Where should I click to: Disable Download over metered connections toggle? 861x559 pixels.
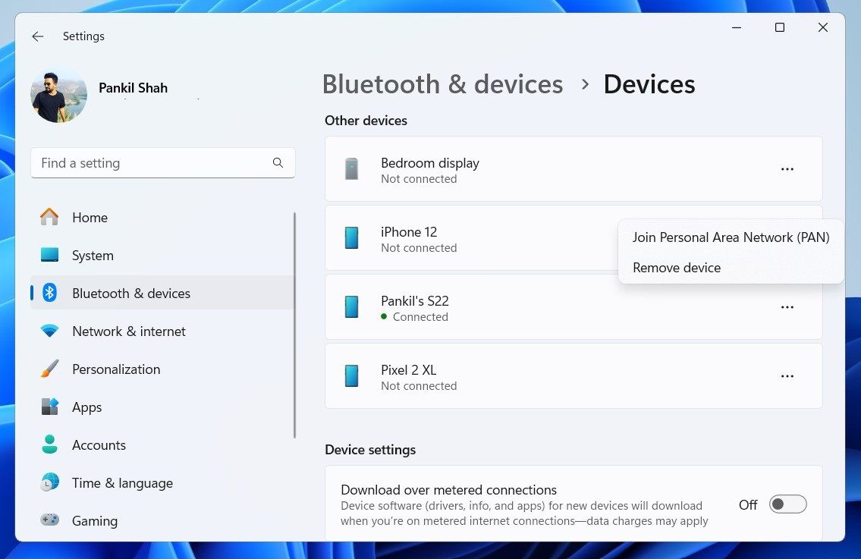pyautogui.click(x=787, y=504)
